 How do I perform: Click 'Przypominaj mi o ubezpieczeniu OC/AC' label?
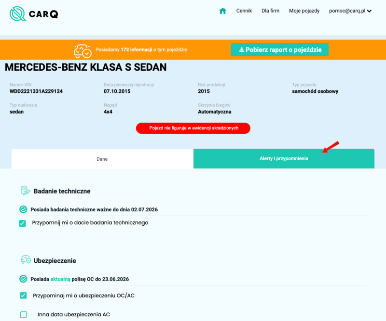click(83, 295)
